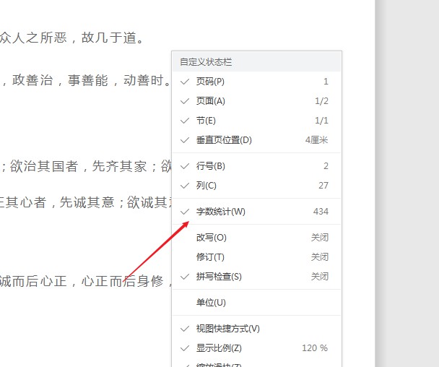439x367 pixels.
Task: Toggle 列(C) status bar option
Action: point(256,186)
